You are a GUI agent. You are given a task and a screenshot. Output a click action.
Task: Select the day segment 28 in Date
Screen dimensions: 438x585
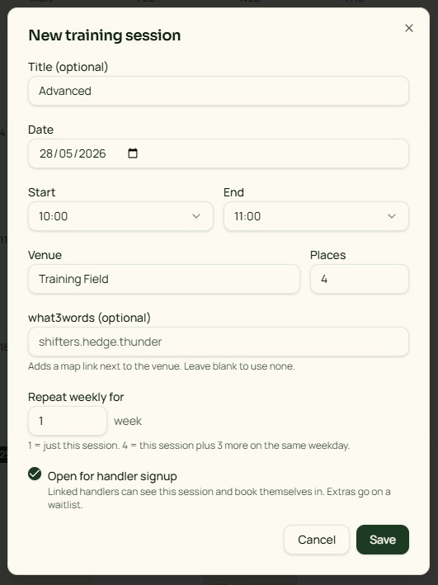pos(46,153)
